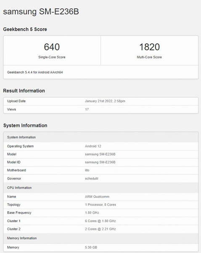Click the 'Motherboard' label
The image size is (201, 253).
(16, 170)
